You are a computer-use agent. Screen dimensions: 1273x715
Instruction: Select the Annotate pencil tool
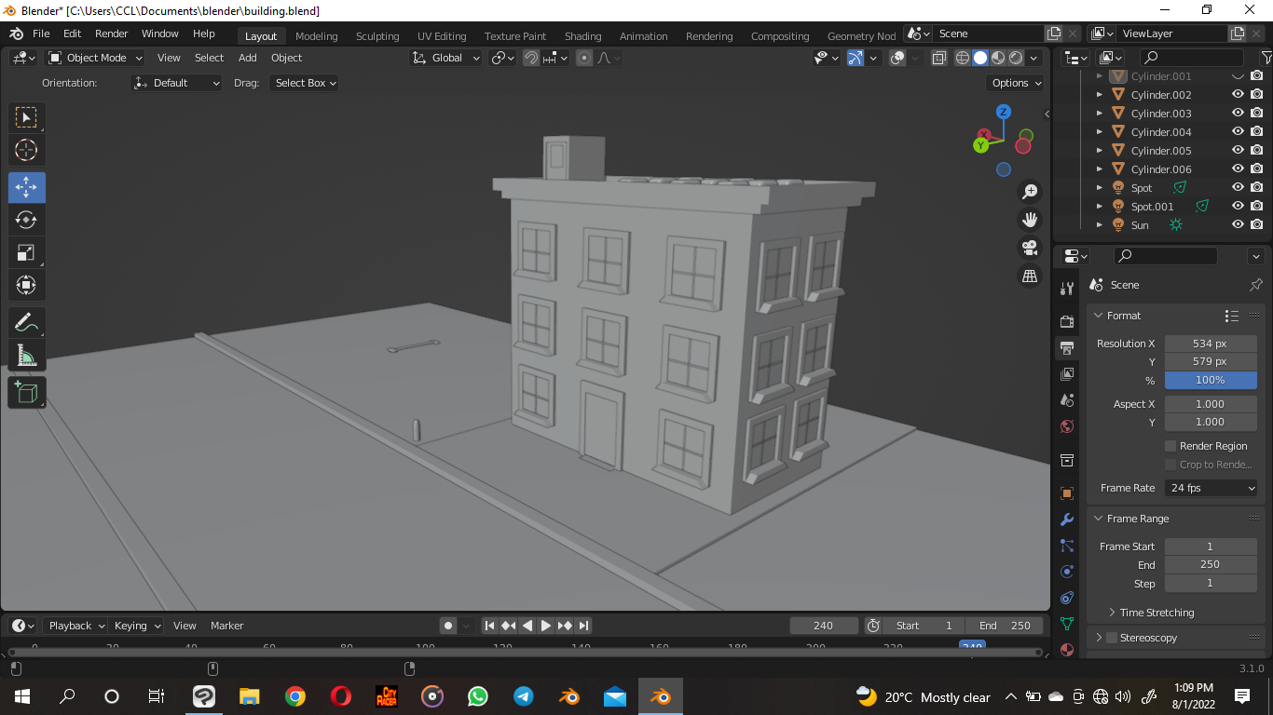coord(26,323)
